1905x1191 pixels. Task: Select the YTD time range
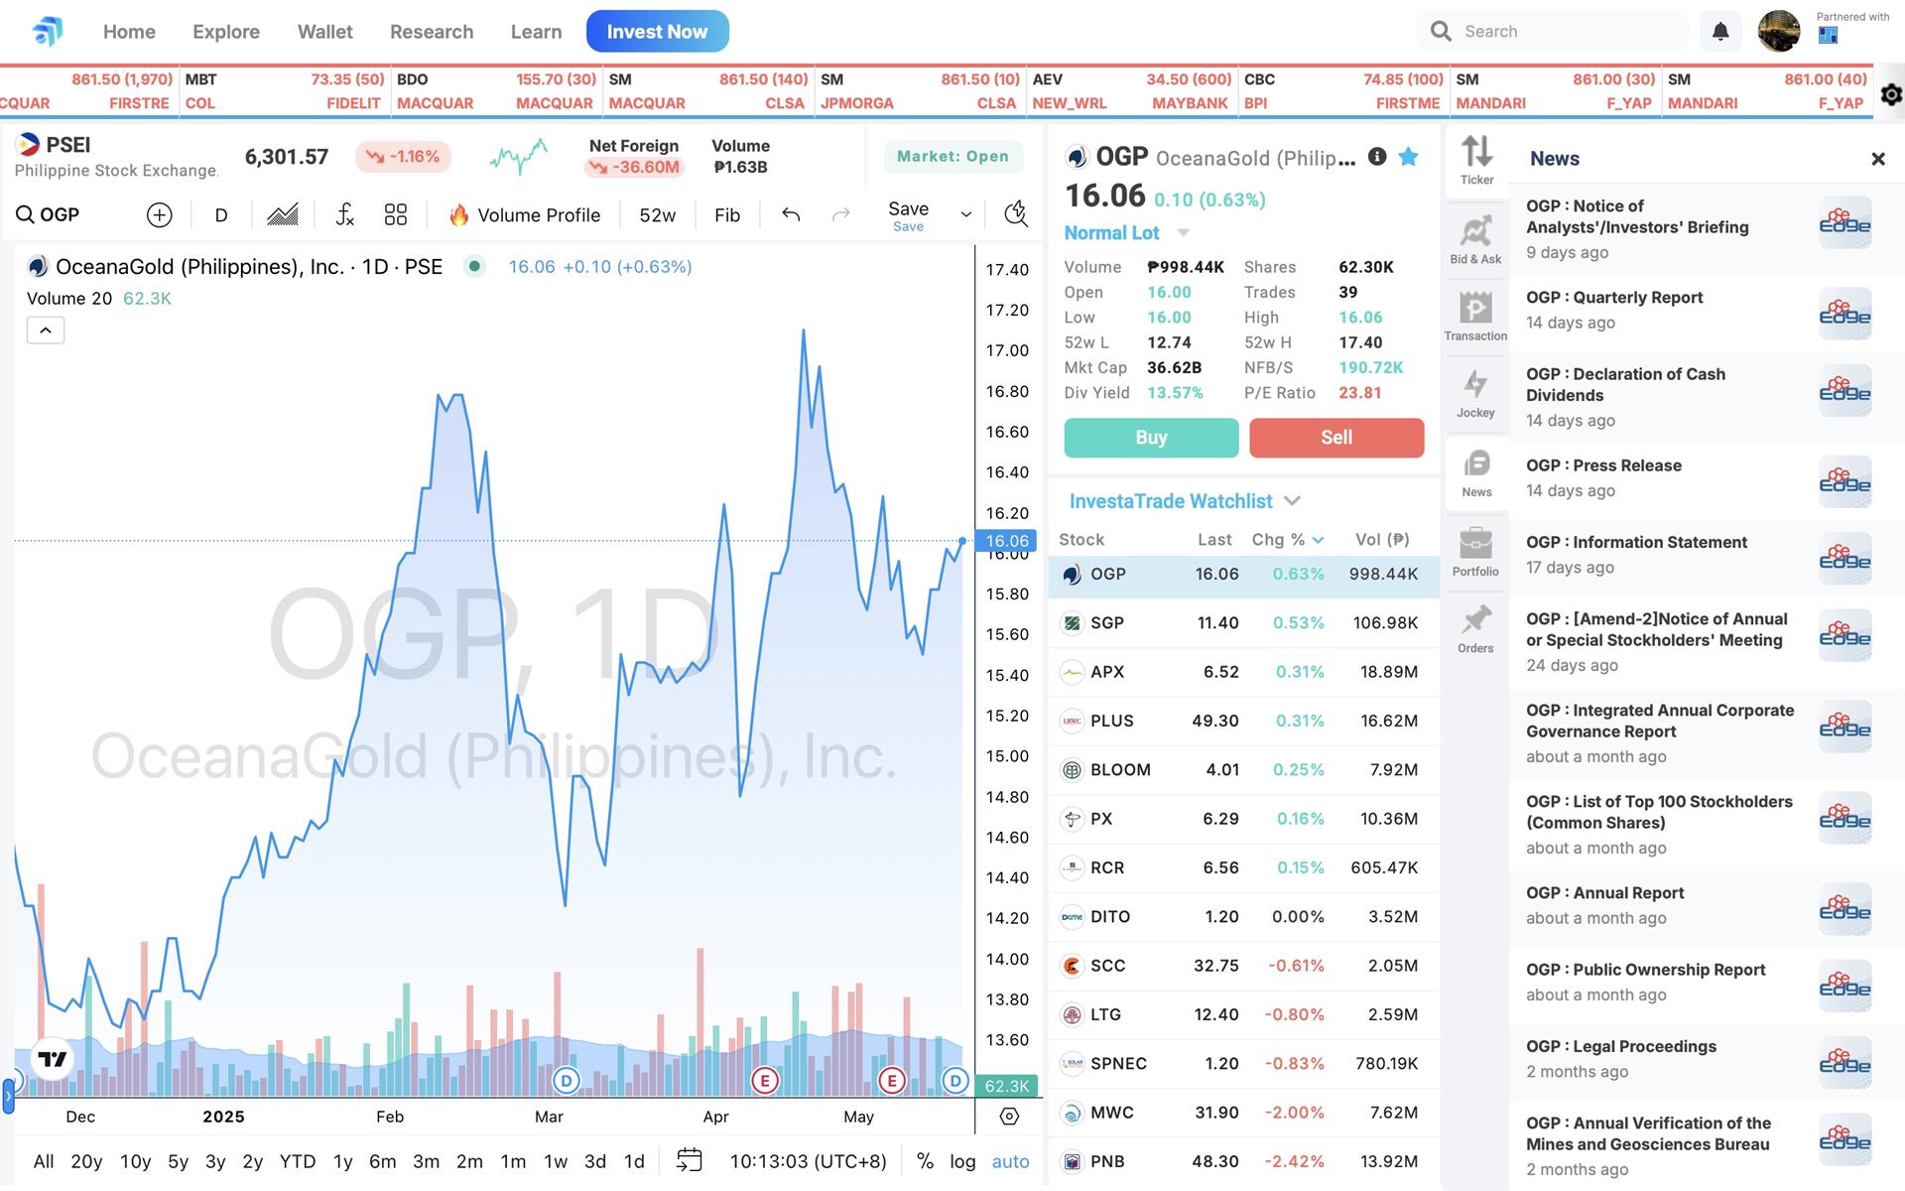click(298, 1161)
